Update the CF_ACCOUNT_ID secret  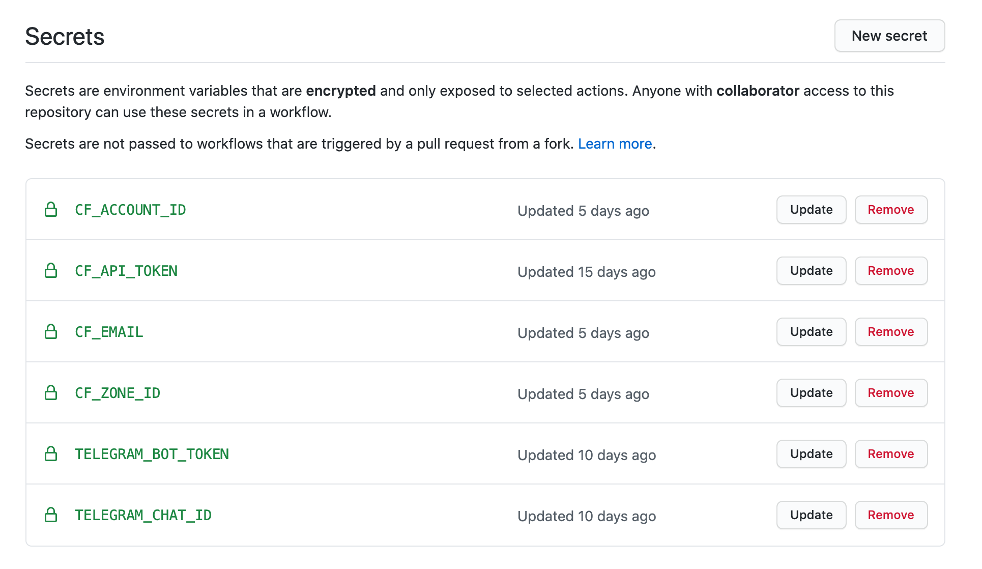point(811,210)
